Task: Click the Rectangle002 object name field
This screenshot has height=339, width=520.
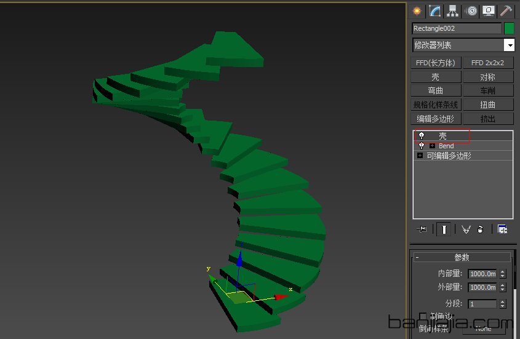Action: pos(457,28)
